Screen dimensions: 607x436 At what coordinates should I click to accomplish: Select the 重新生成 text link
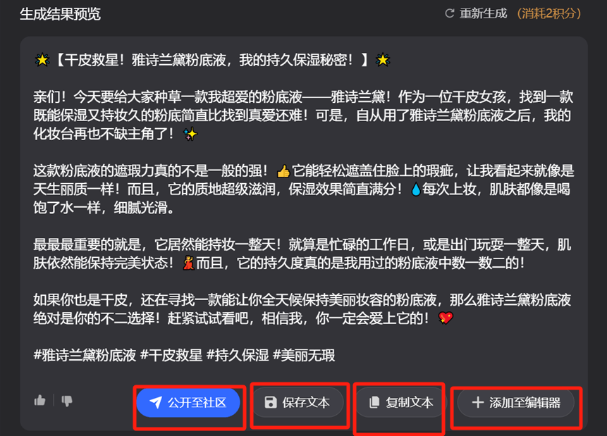(483, 13)
